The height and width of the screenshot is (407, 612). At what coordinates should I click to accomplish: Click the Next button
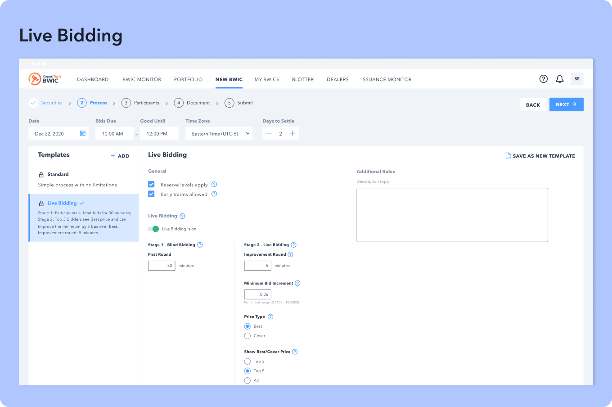tap(566, 104)
